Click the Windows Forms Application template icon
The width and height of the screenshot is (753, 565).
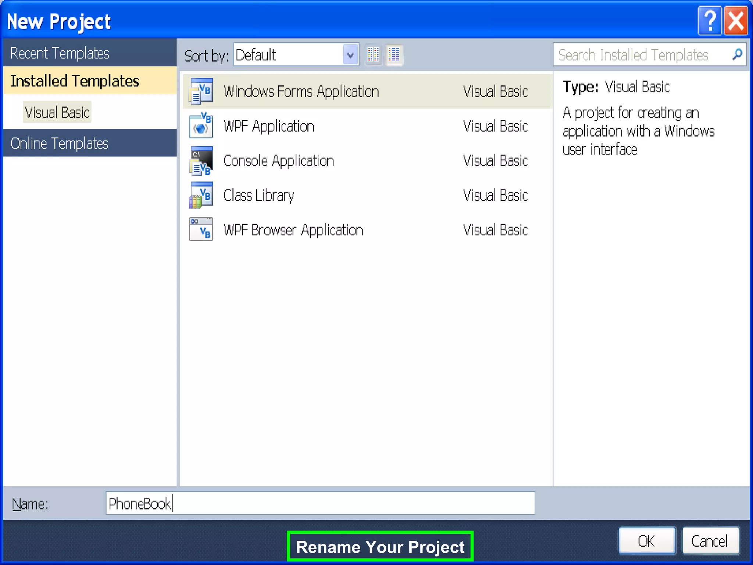coord(201,91)
